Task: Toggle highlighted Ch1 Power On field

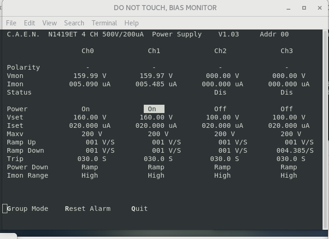Action: [154, 109]
